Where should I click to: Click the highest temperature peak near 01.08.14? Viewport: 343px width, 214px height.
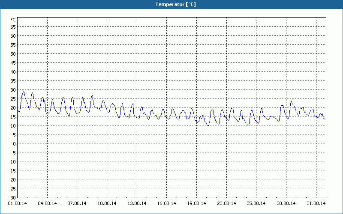click(x=24, y=92)
